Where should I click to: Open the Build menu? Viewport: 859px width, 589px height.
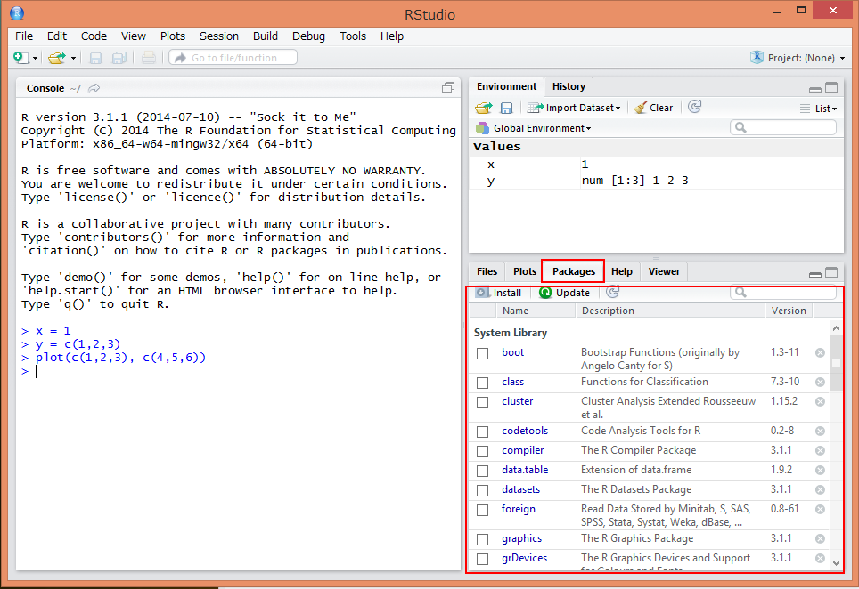266,36
